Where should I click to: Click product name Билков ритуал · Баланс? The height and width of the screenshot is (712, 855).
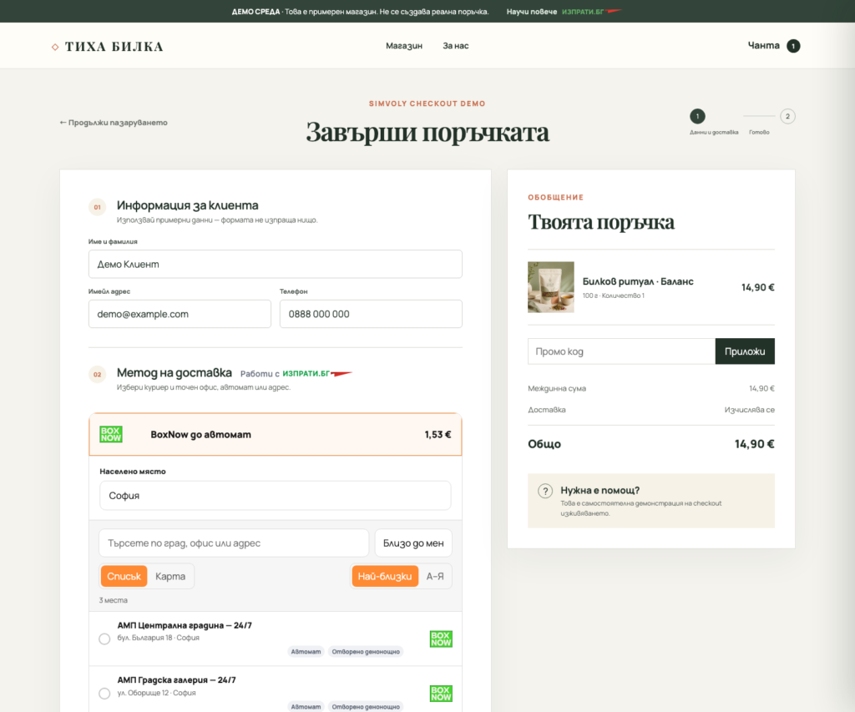coord(638,281)
